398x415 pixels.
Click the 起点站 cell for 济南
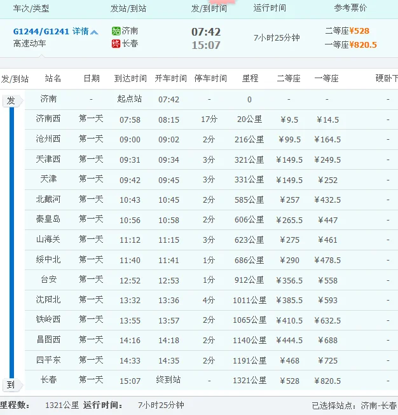(130, 99)
